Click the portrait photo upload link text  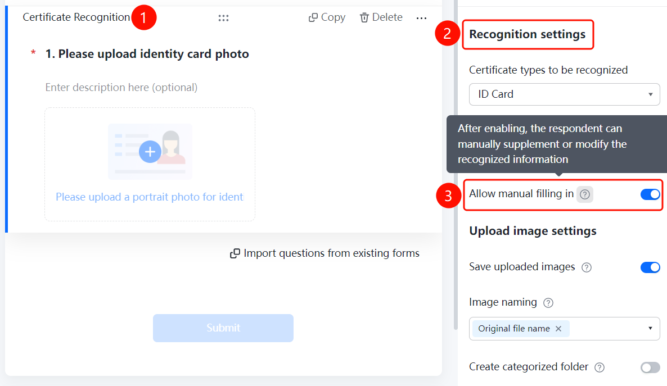tap(149, 197)
